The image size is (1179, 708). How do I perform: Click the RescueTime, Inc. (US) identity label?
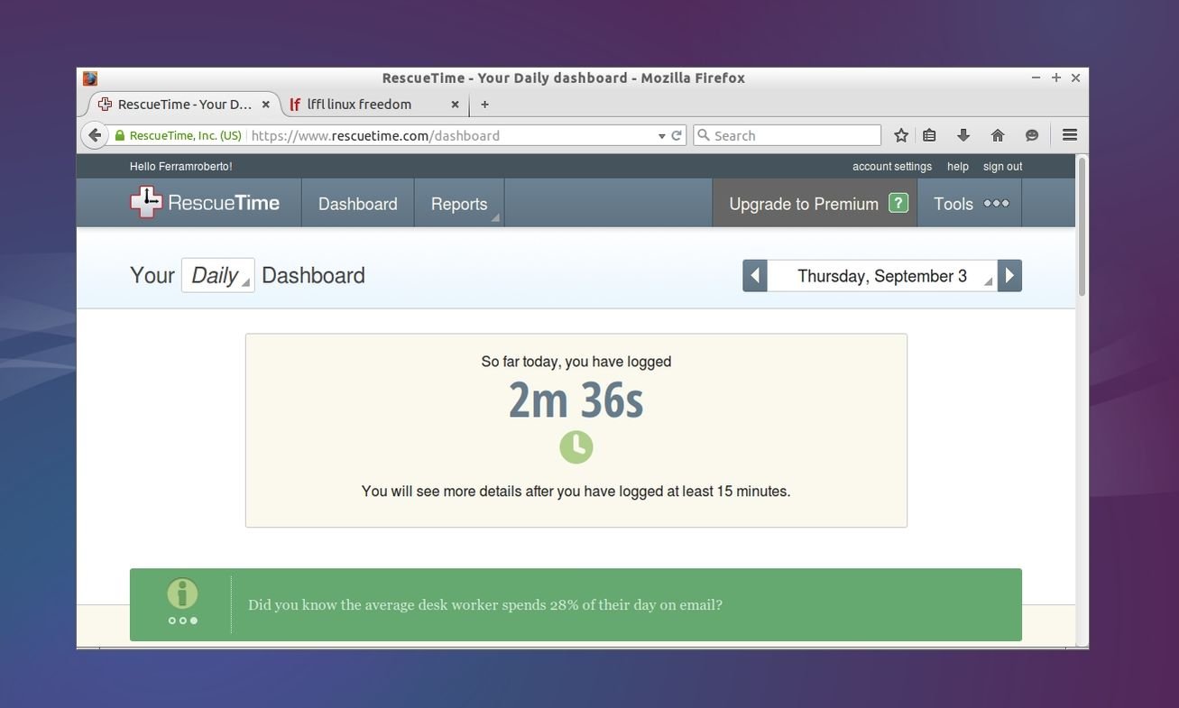click(x=186, y=135)
